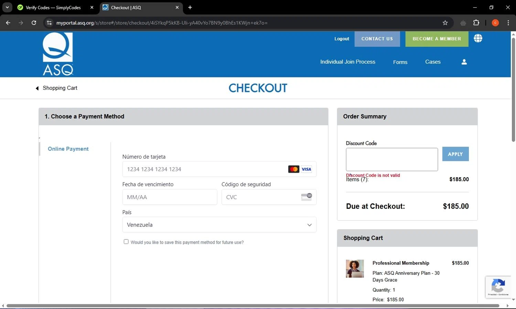Click the reCAPTCHA badge
Screen dimensions: 516x309
coord(498,287)
